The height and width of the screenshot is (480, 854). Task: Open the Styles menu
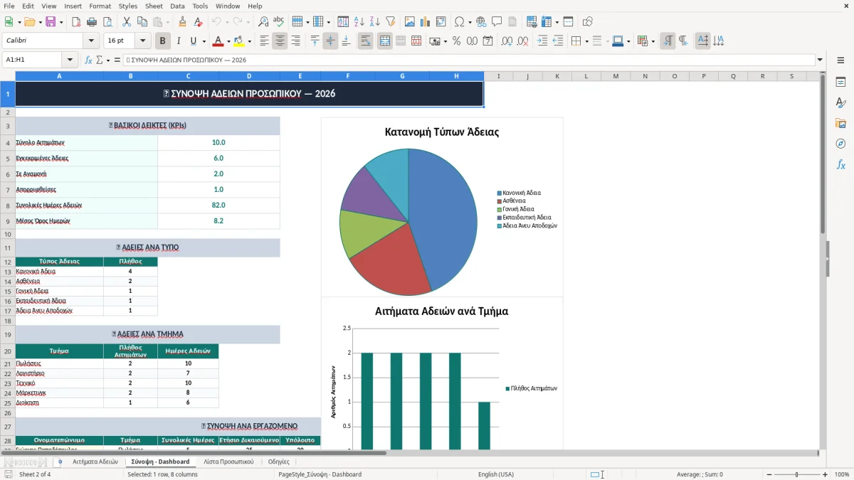coord(128,6)
